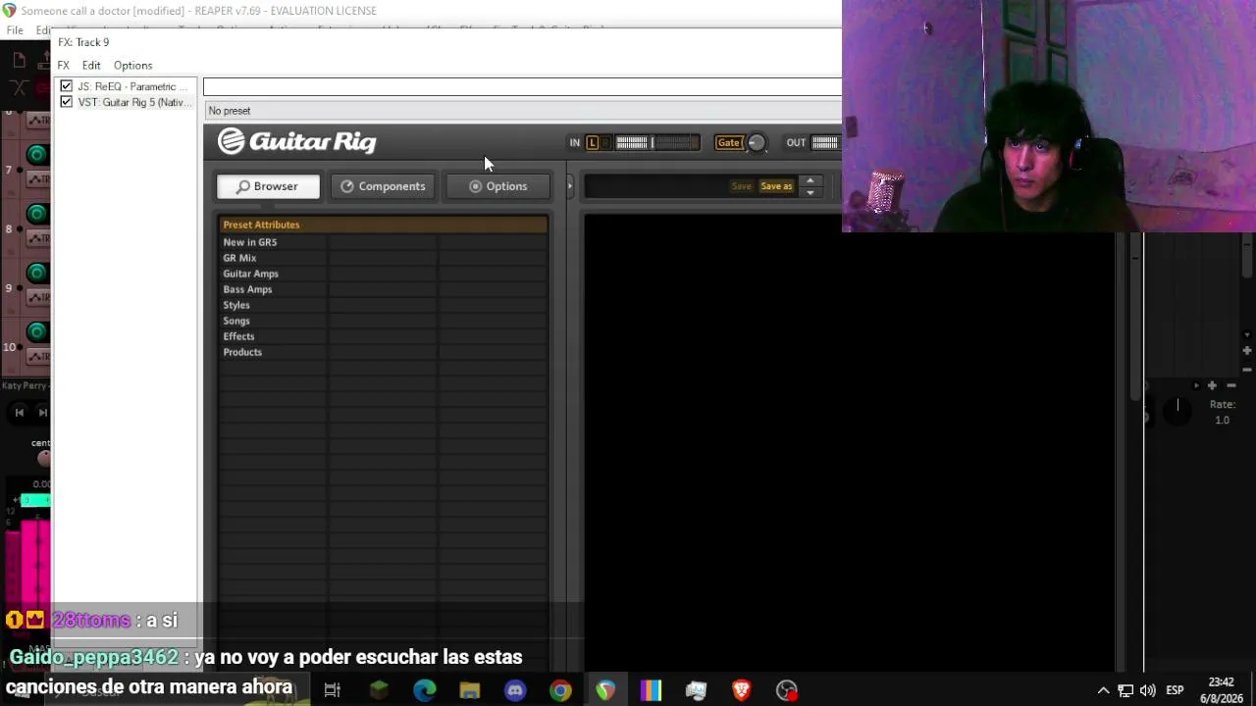This screenshot has height=706, width=1256.
Task: Open Google Chrome from the taskbar
Action: [560, 690]
